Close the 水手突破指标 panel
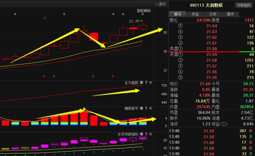The image size is (255, 156). (x=150, y=134)
